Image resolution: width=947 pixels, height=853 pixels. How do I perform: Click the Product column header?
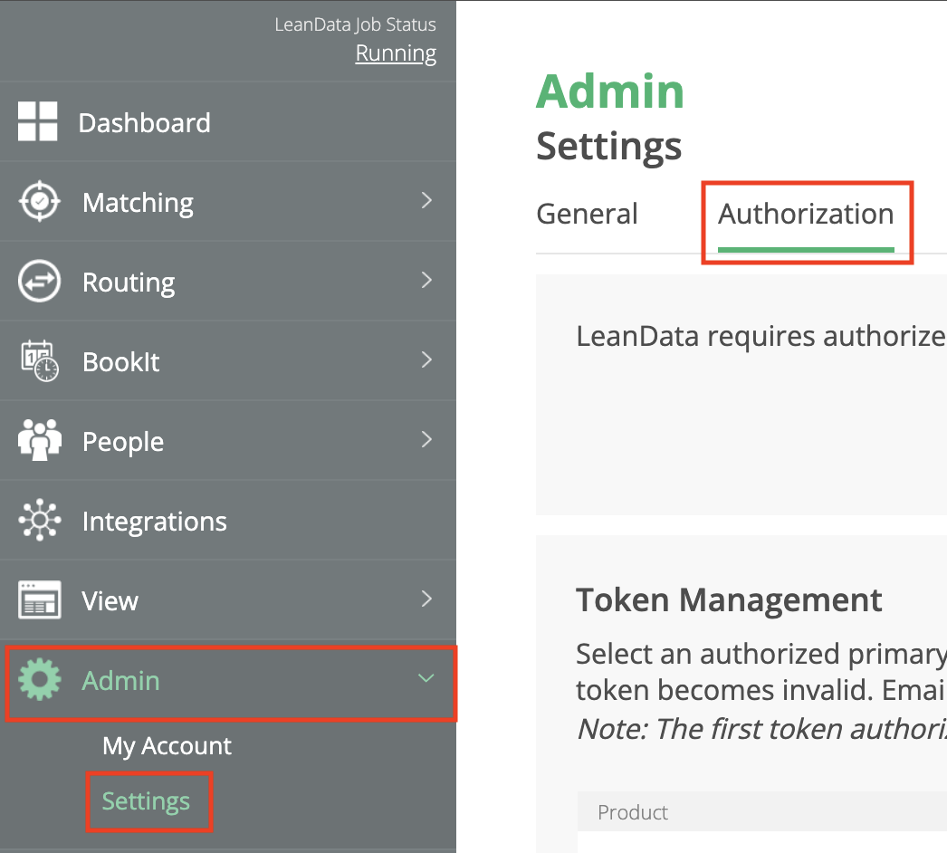point(633,812)
